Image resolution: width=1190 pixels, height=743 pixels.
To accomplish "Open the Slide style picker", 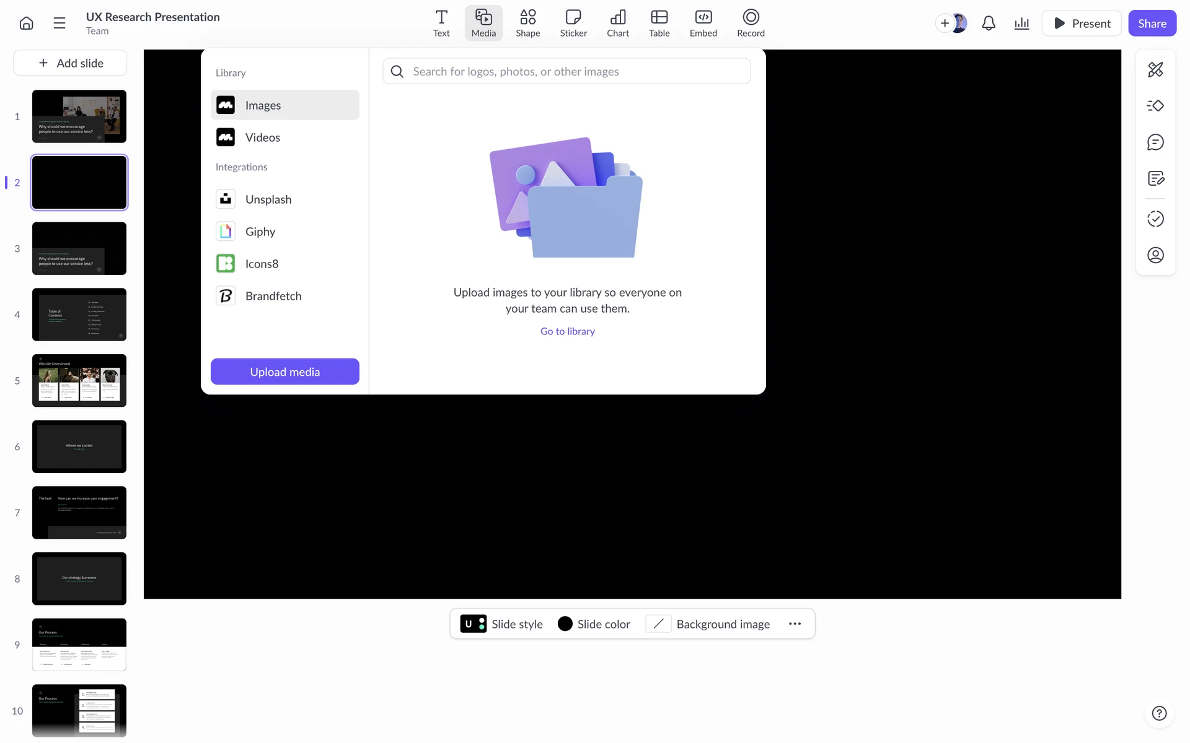I will click(501, 624).
